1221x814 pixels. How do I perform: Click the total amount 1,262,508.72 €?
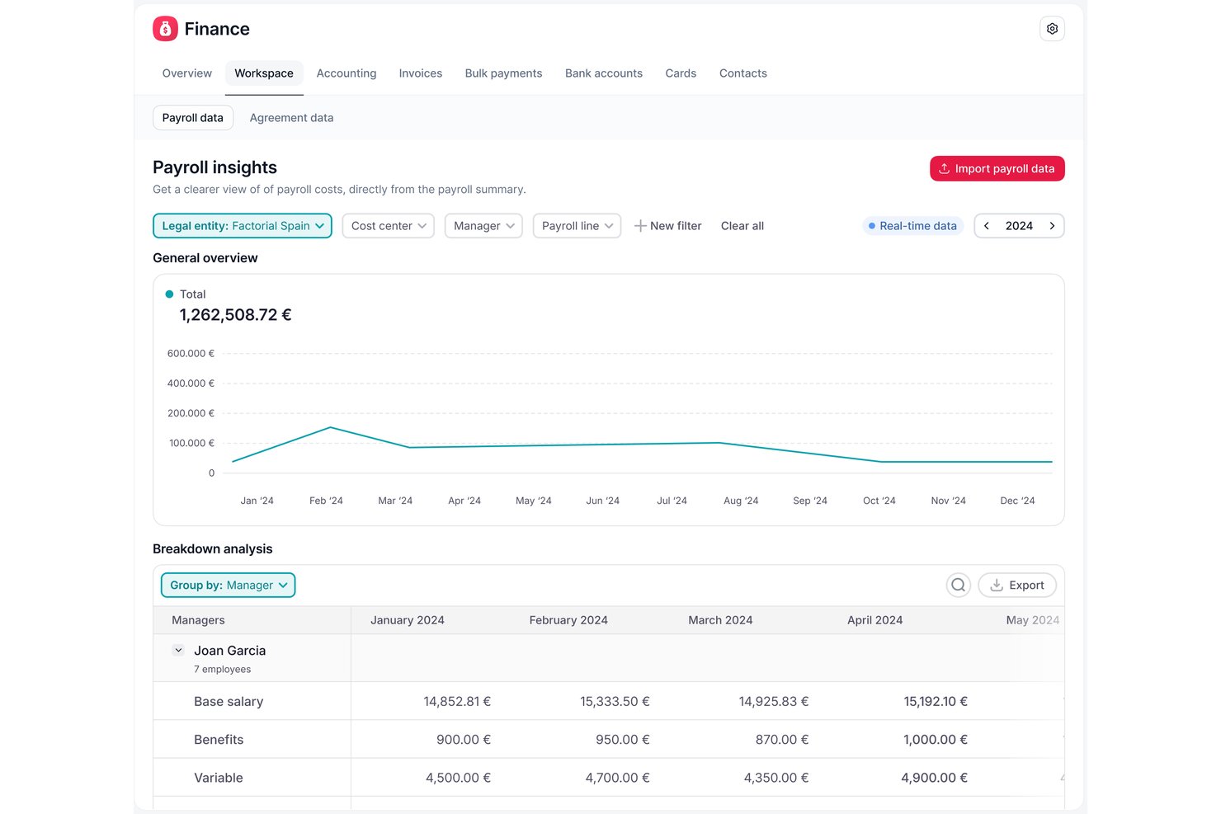click(x=235, y=315)
